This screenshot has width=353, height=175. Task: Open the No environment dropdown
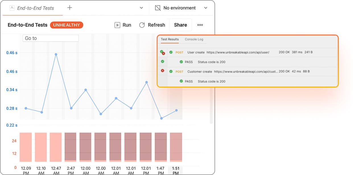[206, 8]
